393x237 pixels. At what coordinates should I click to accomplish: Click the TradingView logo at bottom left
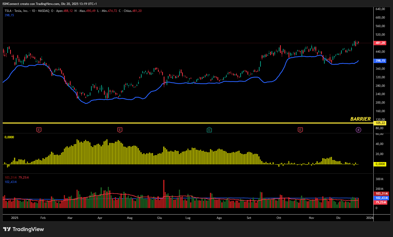24,229
